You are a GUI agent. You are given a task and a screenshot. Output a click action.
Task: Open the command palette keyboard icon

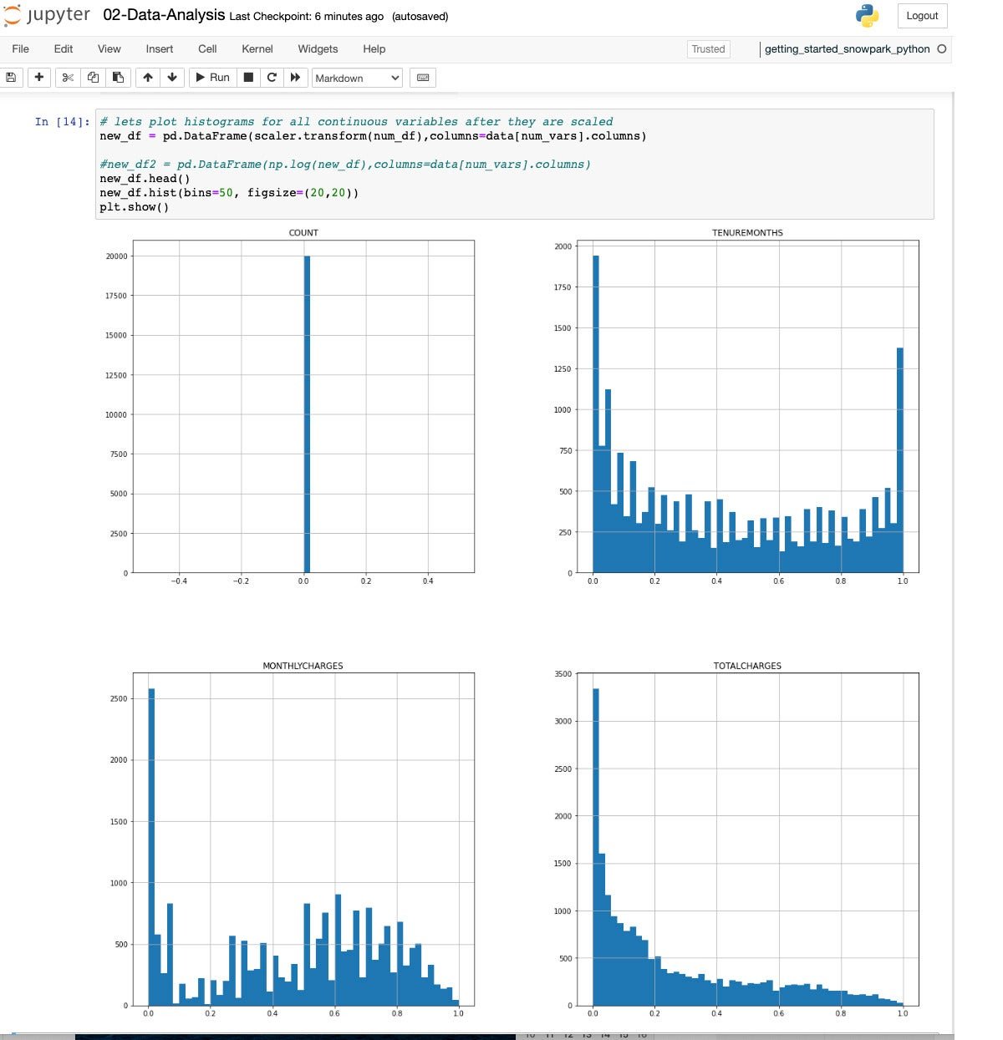click(423, 78)
